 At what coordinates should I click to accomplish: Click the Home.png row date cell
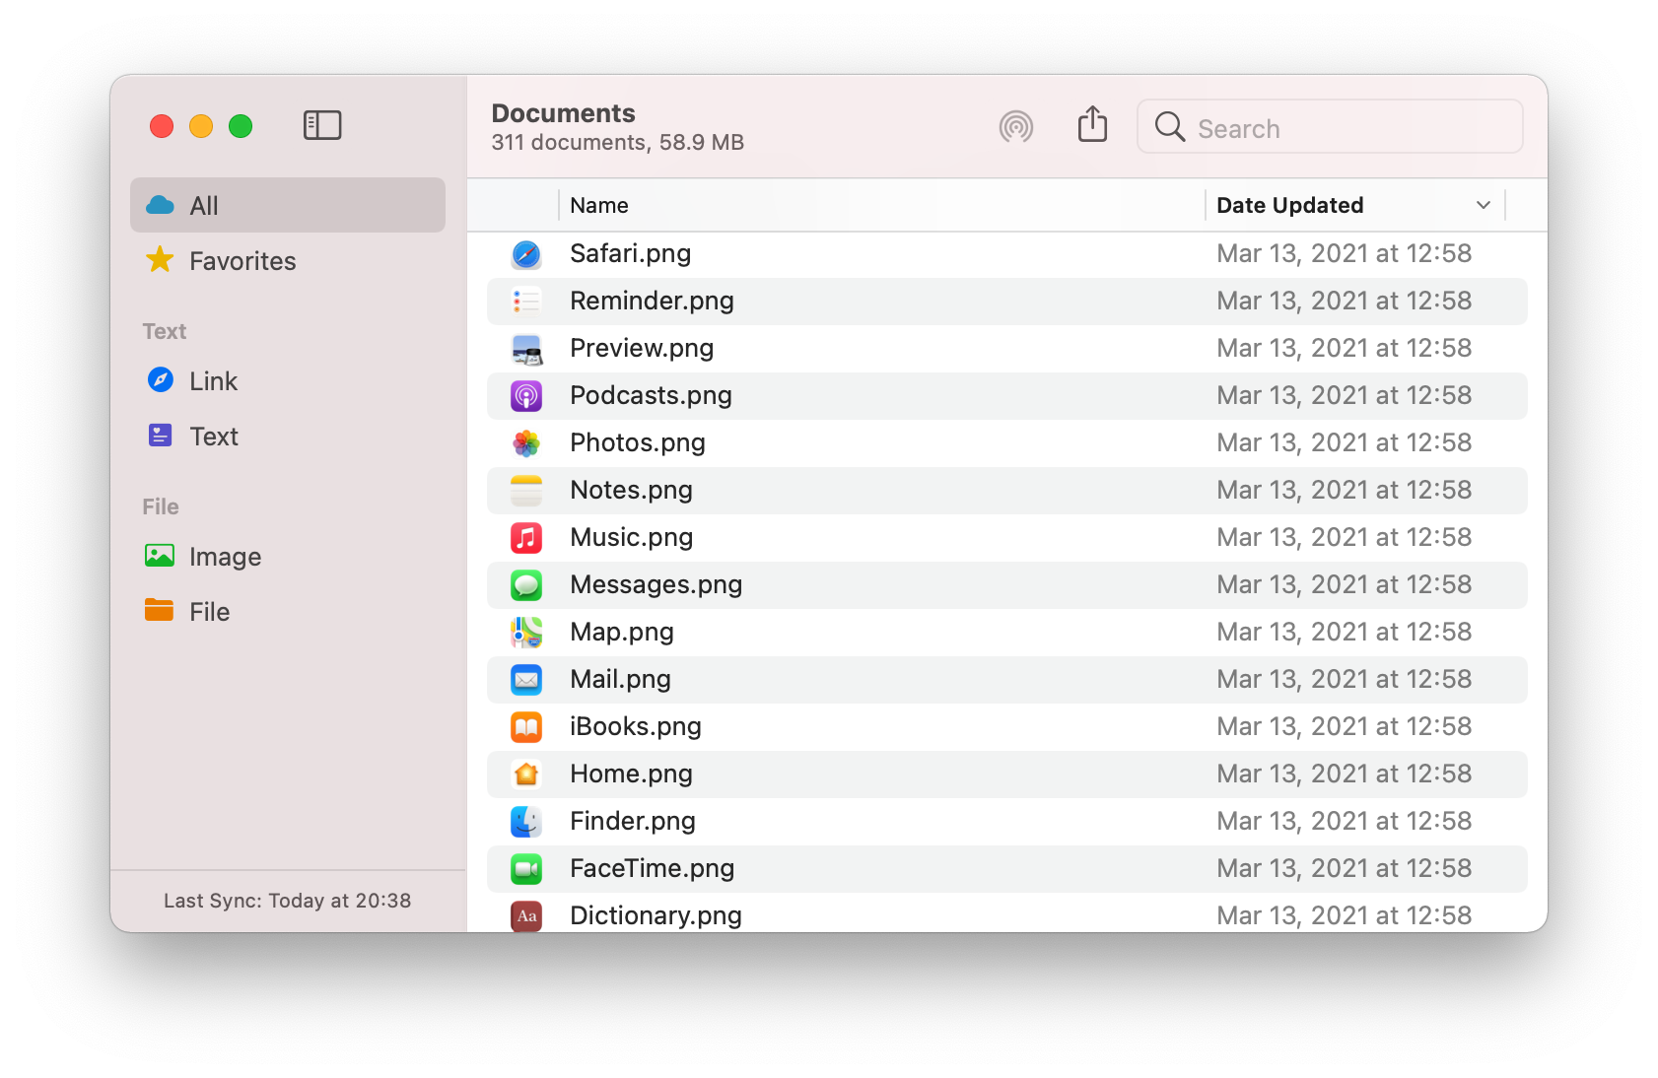pos(1345,775)
